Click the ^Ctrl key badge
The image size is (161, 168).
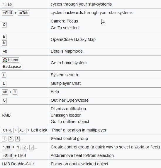pos(6,147)
